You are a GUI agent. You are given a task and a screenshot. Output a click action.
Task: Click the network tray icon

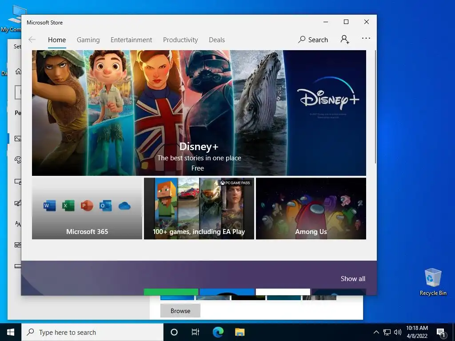(387, 332)
